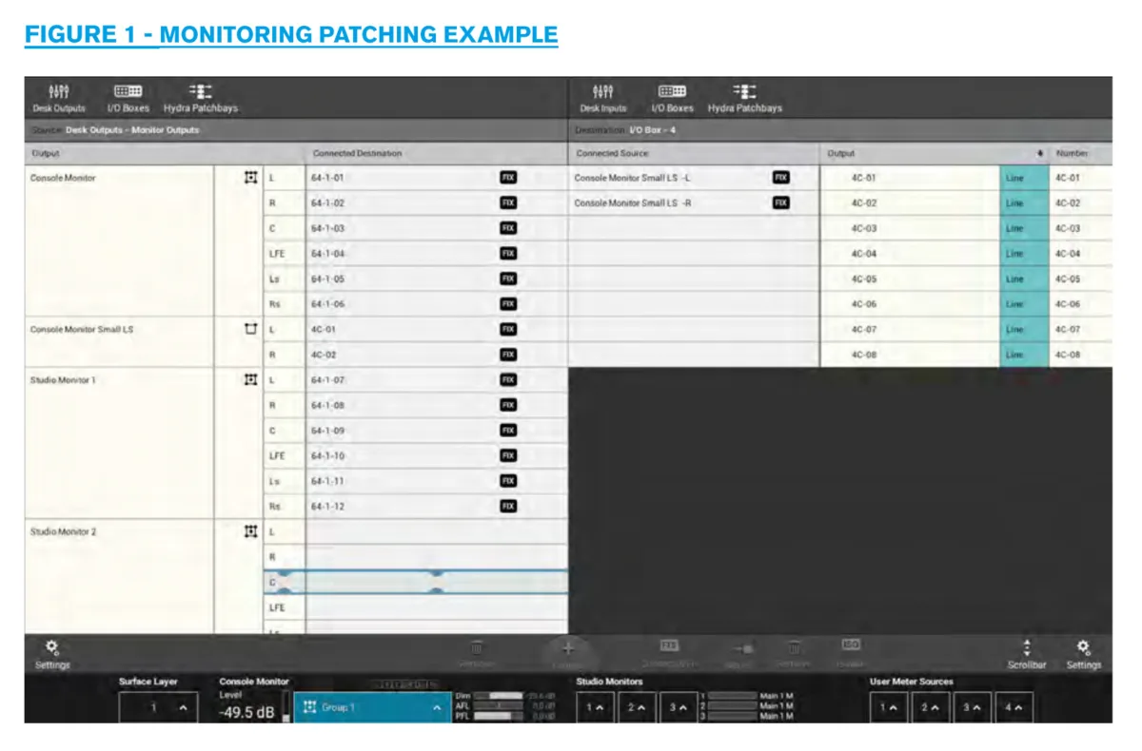The width and height of the screenshot is (1142, 751).
Task: Click FIX badge for Console Monitor Small LS -R
Action: [x=781, y=202]
